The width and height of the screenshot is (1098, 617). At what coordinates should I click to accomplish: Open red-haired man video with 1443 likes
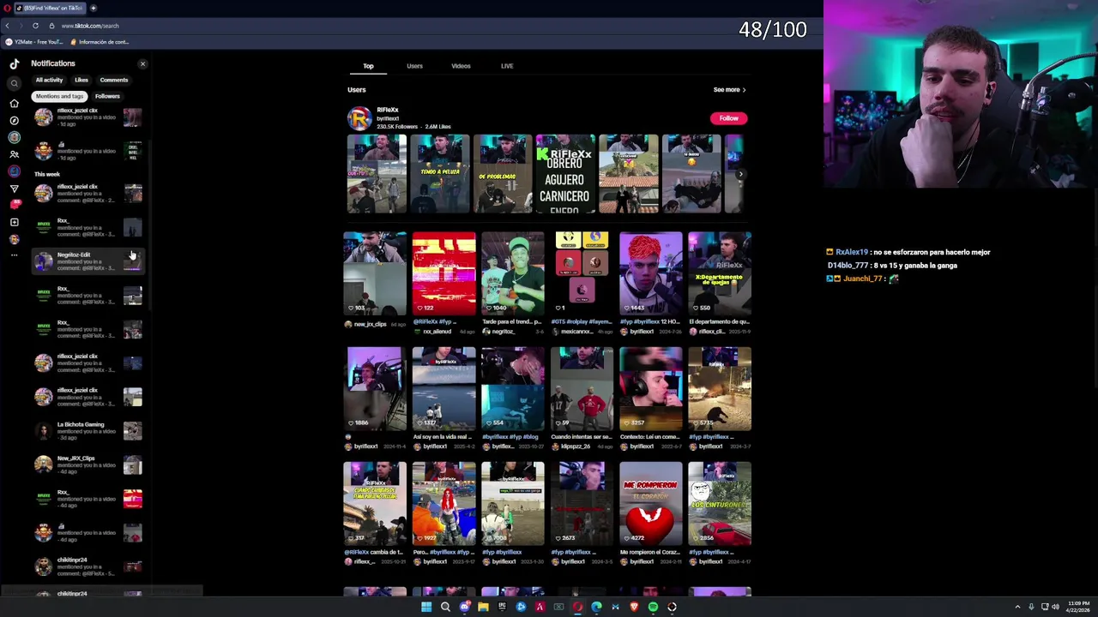pos(650,273)
